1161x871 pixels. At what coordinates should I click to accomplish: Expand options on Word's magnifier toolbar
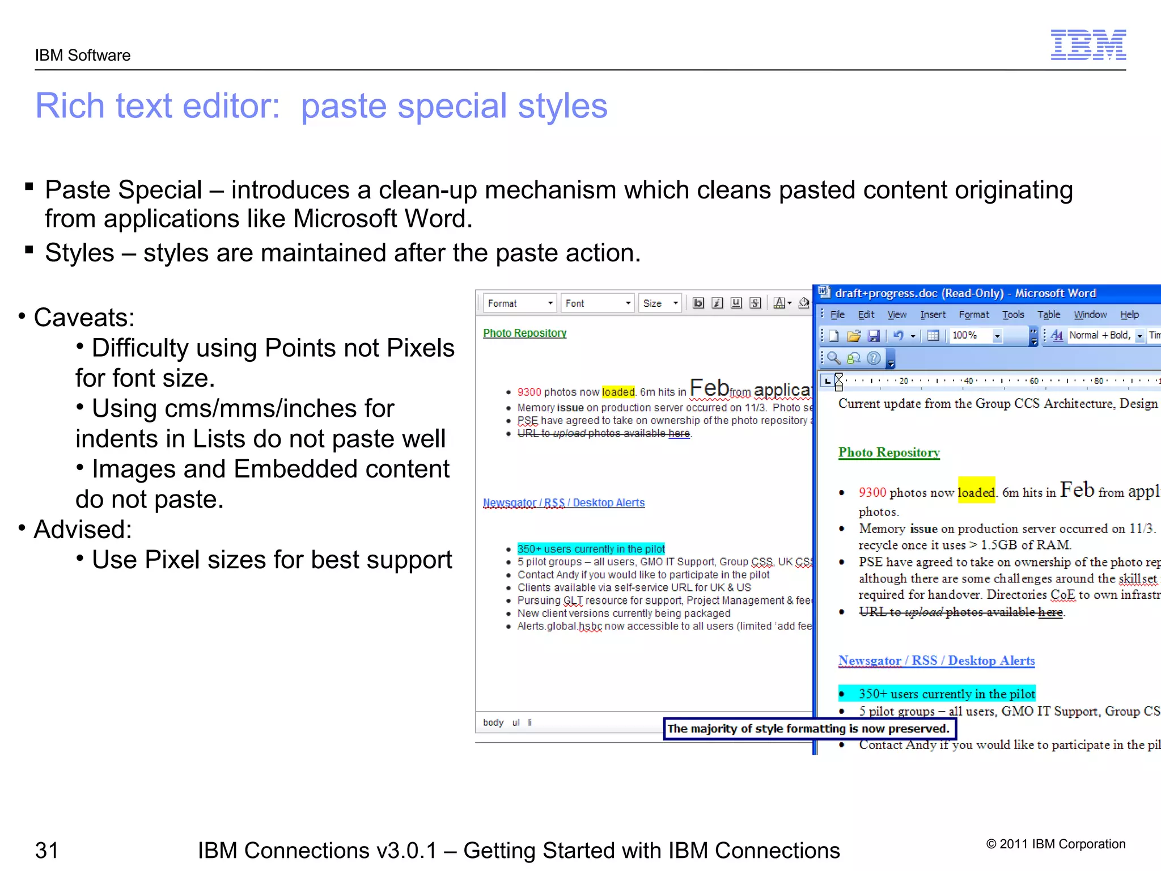(x=891, y=359)
